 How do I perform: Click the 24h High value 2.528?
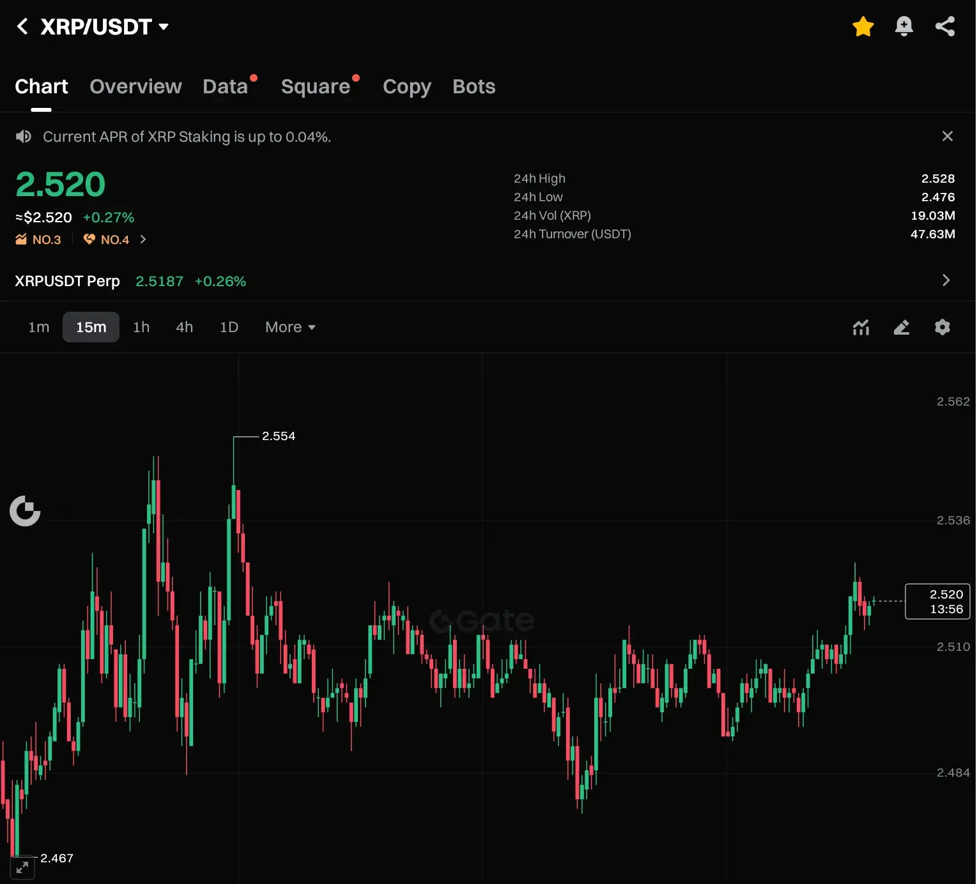coord(938,179)
